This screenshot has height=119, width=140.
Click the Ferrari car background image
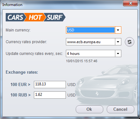(x=107, y=85)
